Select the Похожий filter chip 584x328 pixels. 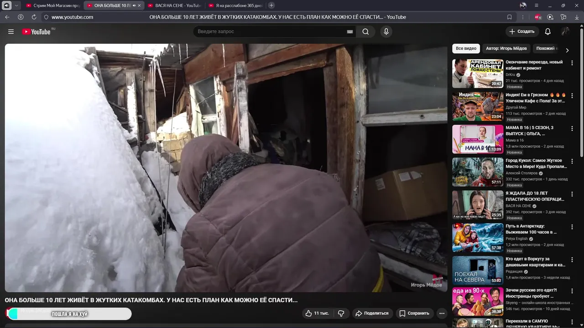click(x=546, y=48)
